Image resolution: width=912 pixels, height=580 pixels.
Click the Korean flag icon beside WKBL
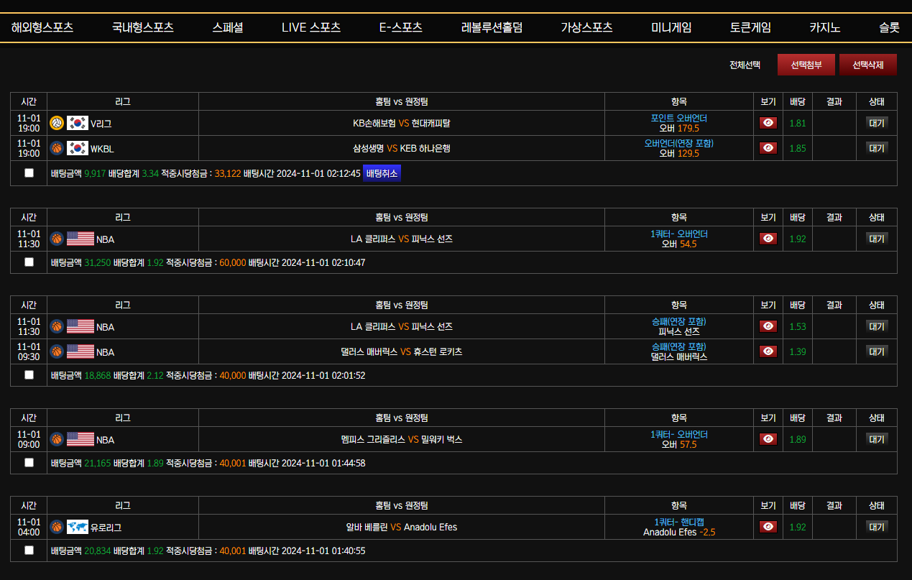tap(78, 148)
